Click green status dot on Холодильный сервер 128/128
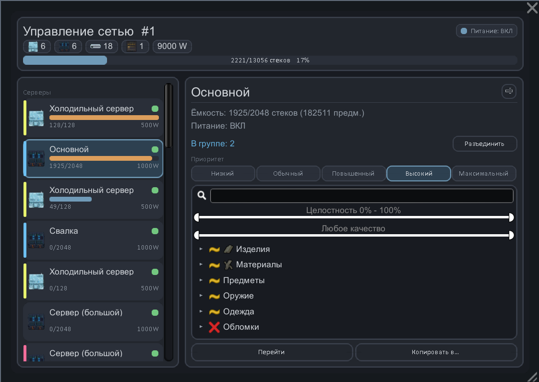 point(155,108)
